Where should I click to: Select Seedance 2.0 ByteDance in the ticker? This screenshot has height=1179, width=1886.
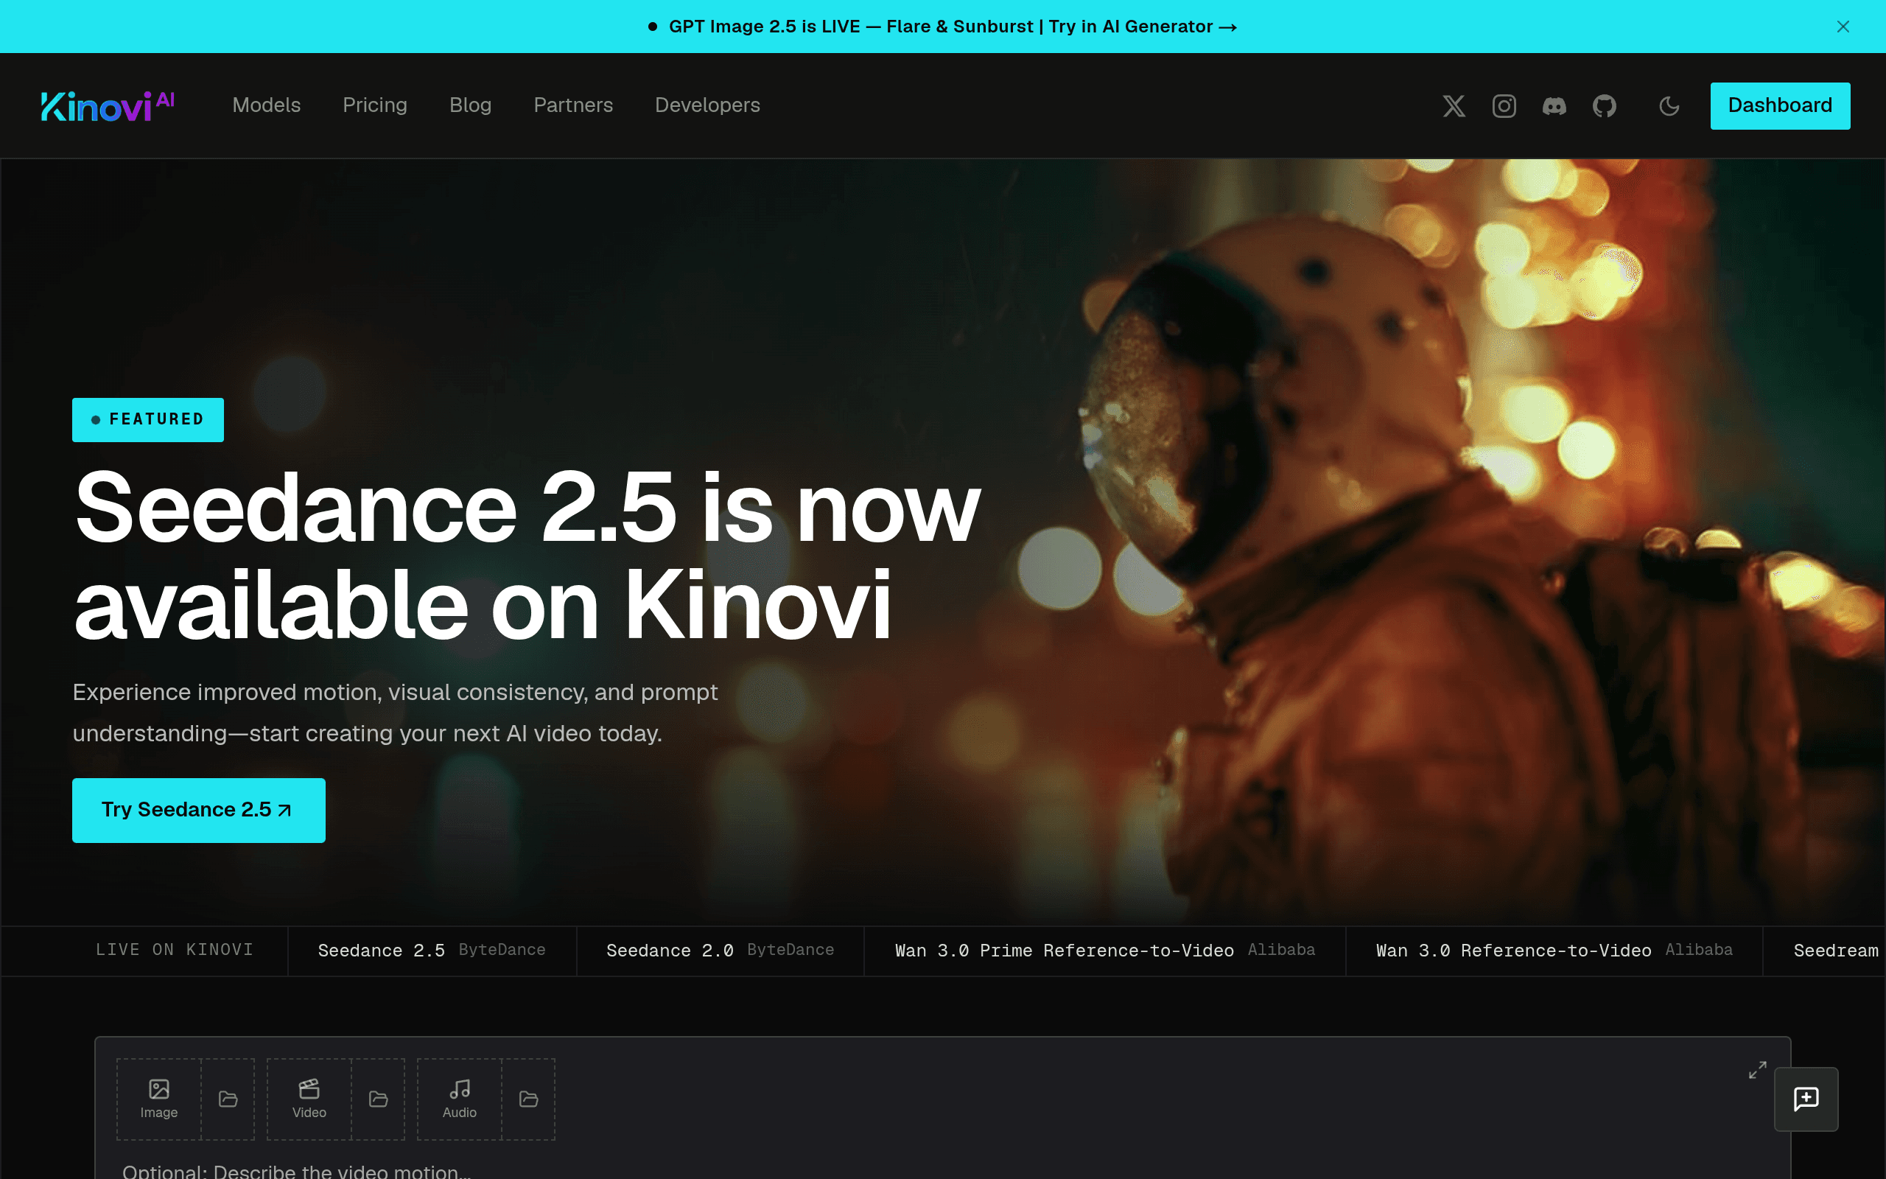tap(720, 951)
